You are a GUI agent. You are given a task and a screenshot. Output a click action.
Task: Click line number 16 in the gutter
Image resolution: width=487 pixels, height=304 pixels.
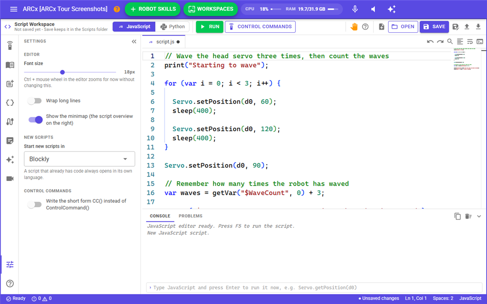pos(151,193)
